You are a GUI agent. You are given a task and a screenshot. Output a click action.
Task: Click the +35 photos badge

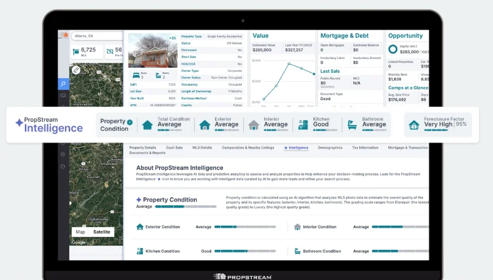[172, 38]
